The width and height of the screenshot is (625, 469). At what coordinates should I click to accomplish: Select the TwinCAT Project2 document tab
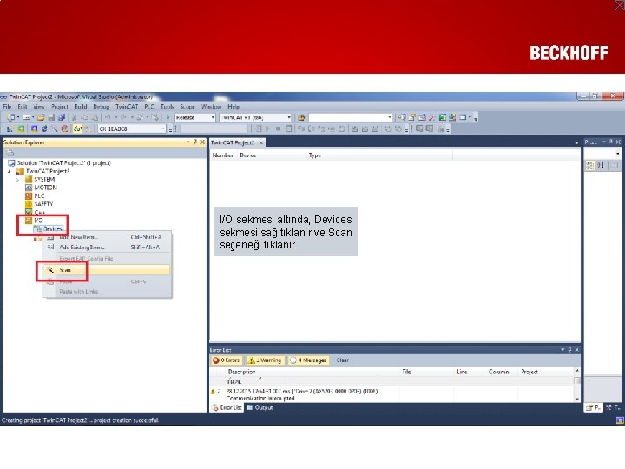(x=237, y=142)
